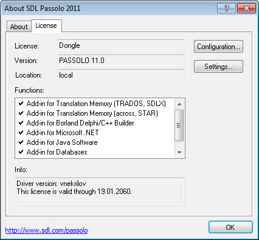This screenshot has height=240, width=259.
Task: Click checkmark beside Borland Delphi/C++ Builder
Action: (x=21, y=123)
